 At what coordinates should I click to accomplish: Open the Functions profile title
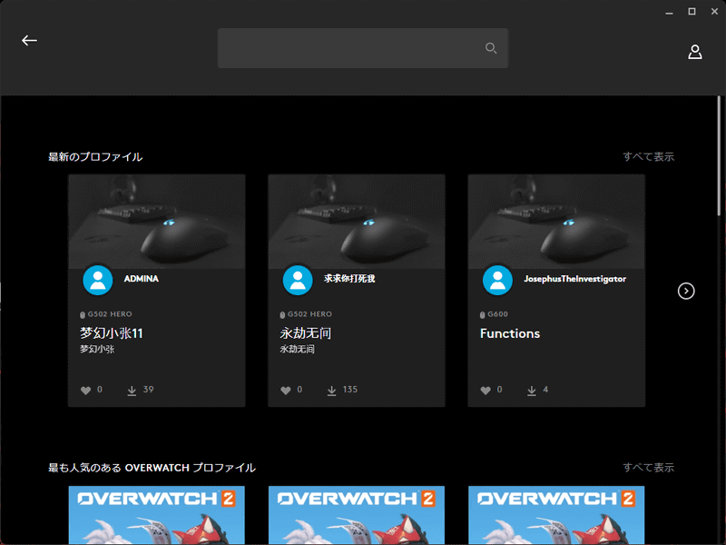(510, 333)
